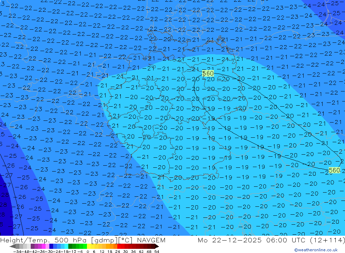Click the NAVGEM model name in the title
Viewport: 345px width, 253px height.
tap(151, 240)
